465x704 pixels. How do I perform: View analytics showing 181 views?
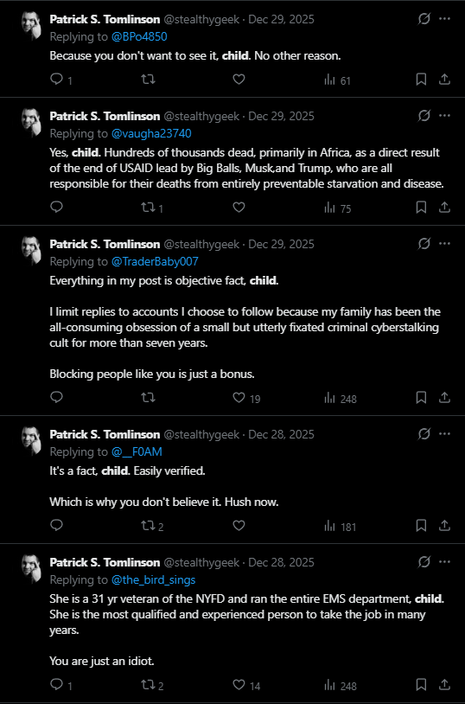[x=341, y=526]
